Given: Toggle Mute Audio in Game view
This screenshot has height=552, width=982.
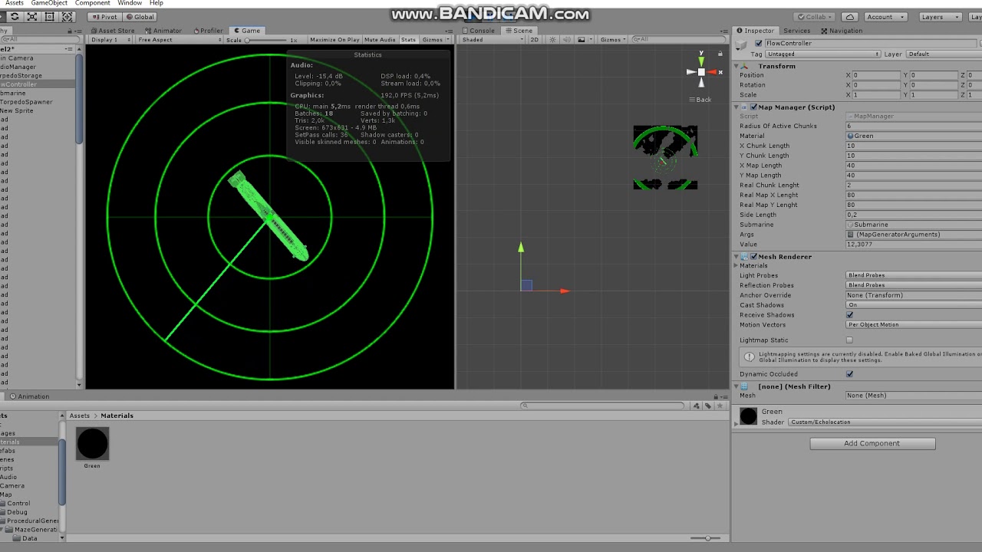Looking at the screenshot, I should (x=380, y=40).
